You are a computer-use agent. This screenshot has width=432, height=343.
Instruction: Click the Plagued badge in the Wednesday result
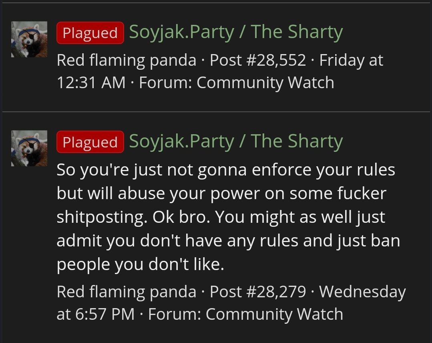pos(90,142)
